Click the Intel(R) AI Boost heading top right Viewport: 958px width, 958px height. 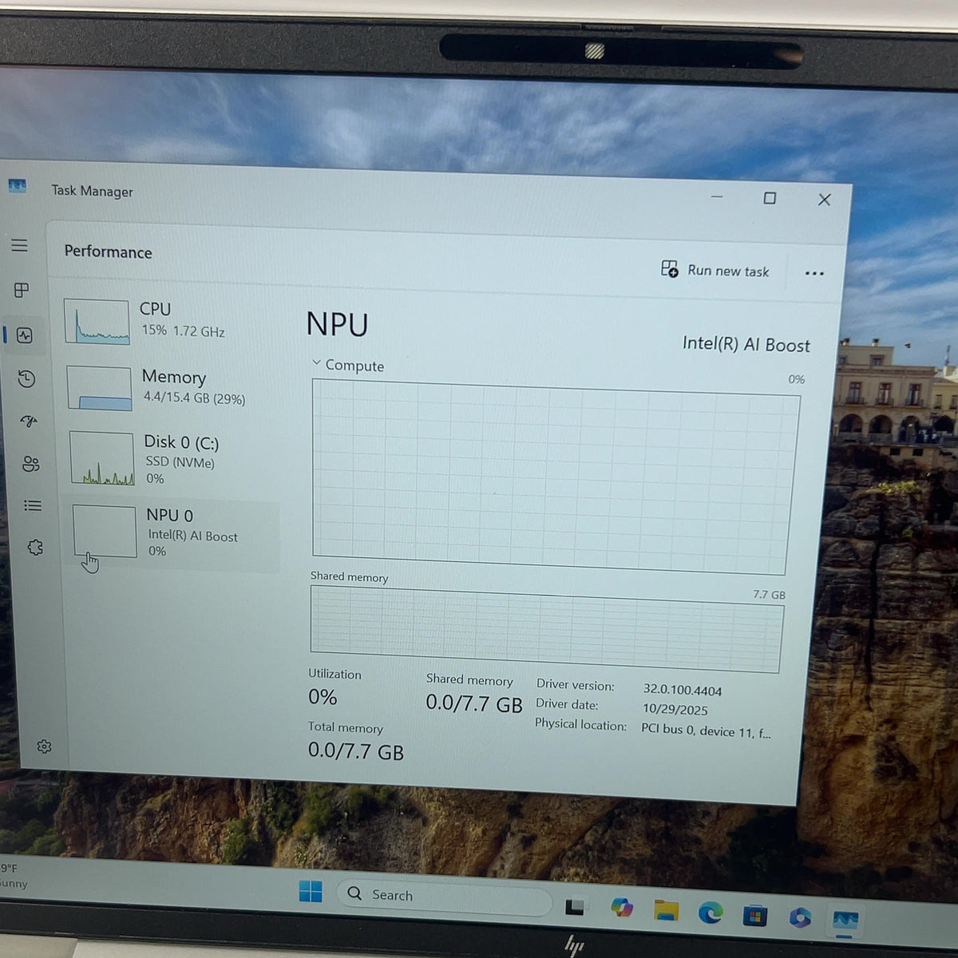point(746,344)
